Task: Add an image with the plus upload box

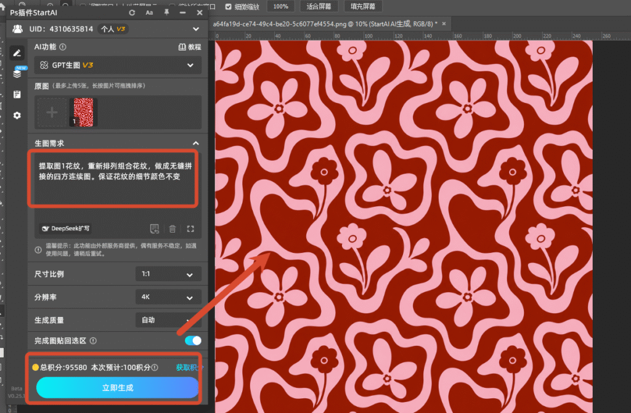Action: coord(52,112)
